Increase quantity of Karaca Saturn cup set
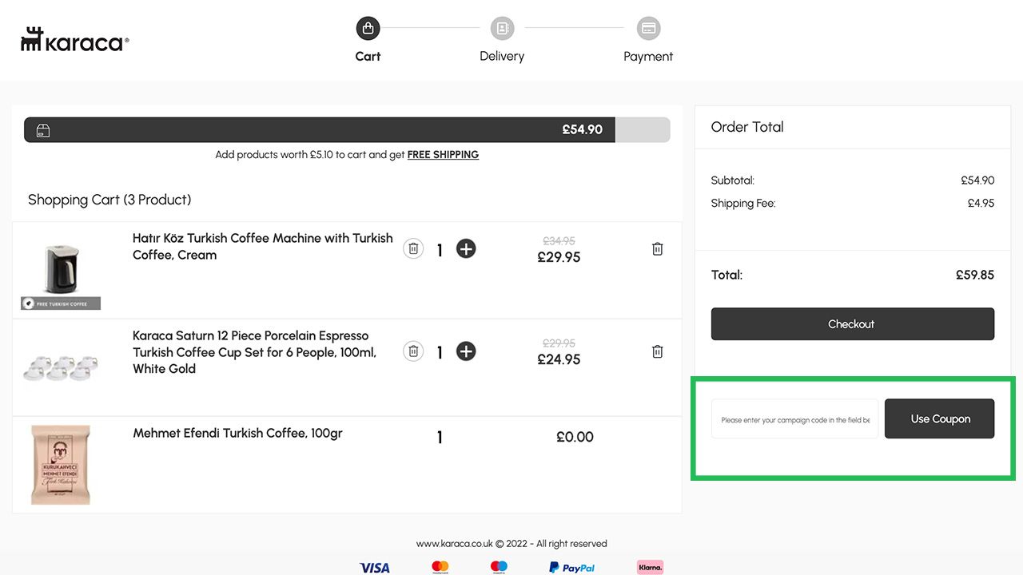The height and width of the screenshot is (575, 1023). pos(466,351)
